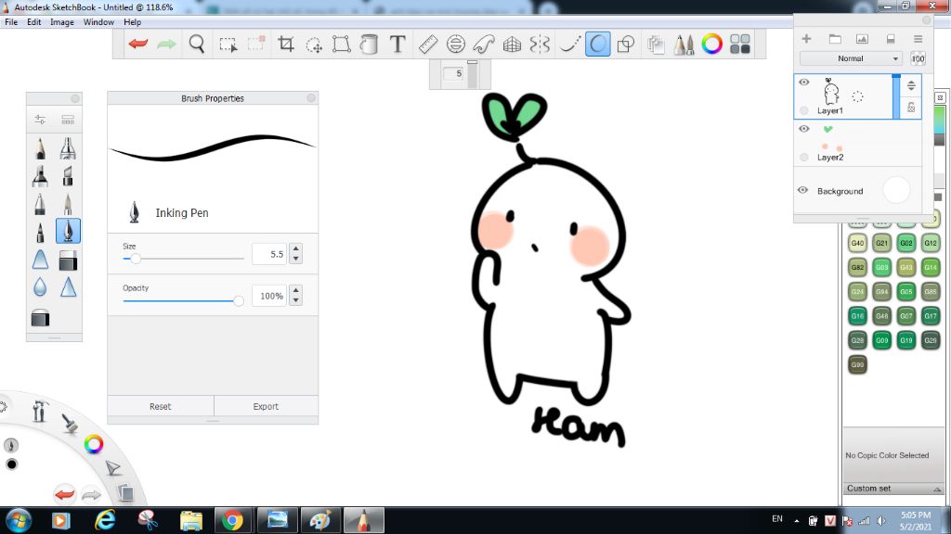Screen dimensions: 951x534
Task: Open brush settings sliders icon in palette
Action: pos(40,120)
